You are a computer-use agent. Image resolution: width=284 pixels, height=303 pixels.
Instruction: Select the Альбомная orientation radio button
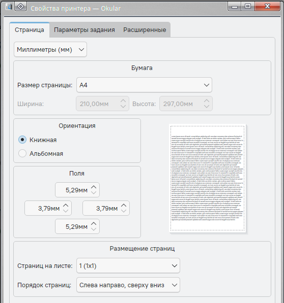coord(22,153)
